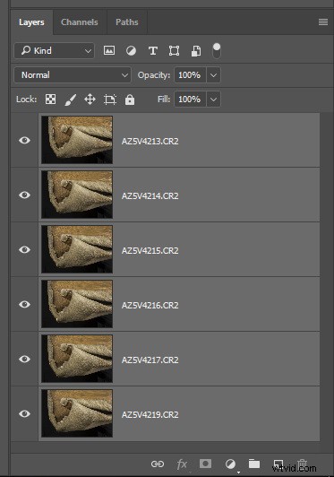Image resolution: width=334 pixels, height=477 pixels.
Task: Filter for smart object layers
Action: [x=196, y=51]
